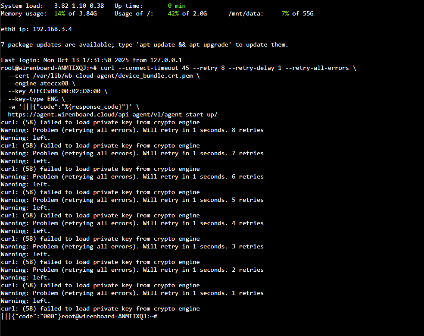Click the warning line showing 1 retries
The image size is (424, 336).
tap(132, 293)
